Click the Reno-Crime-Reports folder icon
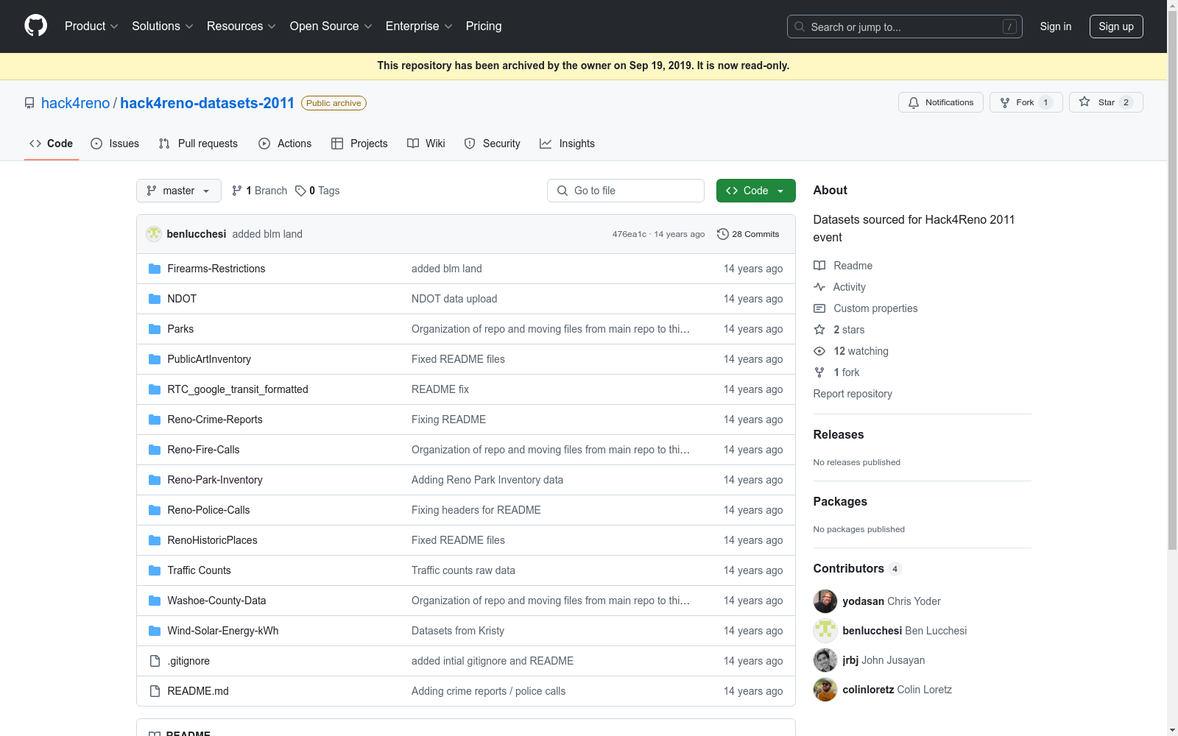This screenshot has width=1178, height=736. tap(155, 420)
